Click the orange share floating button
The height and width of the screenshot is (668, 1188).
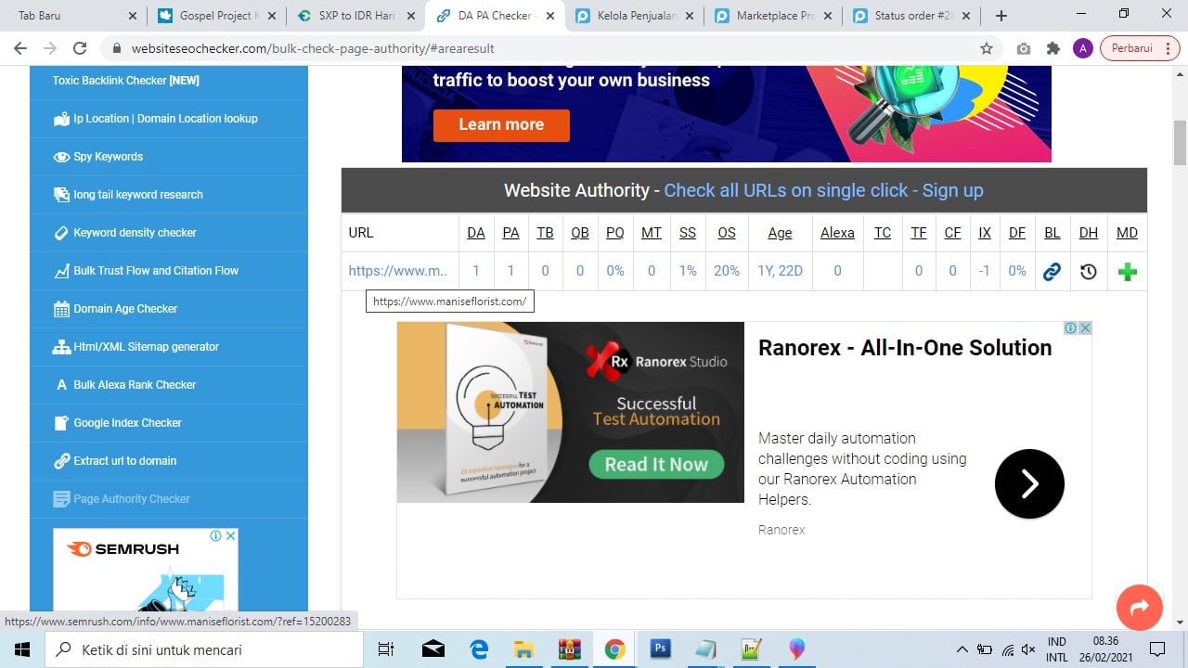point(1139,607)
